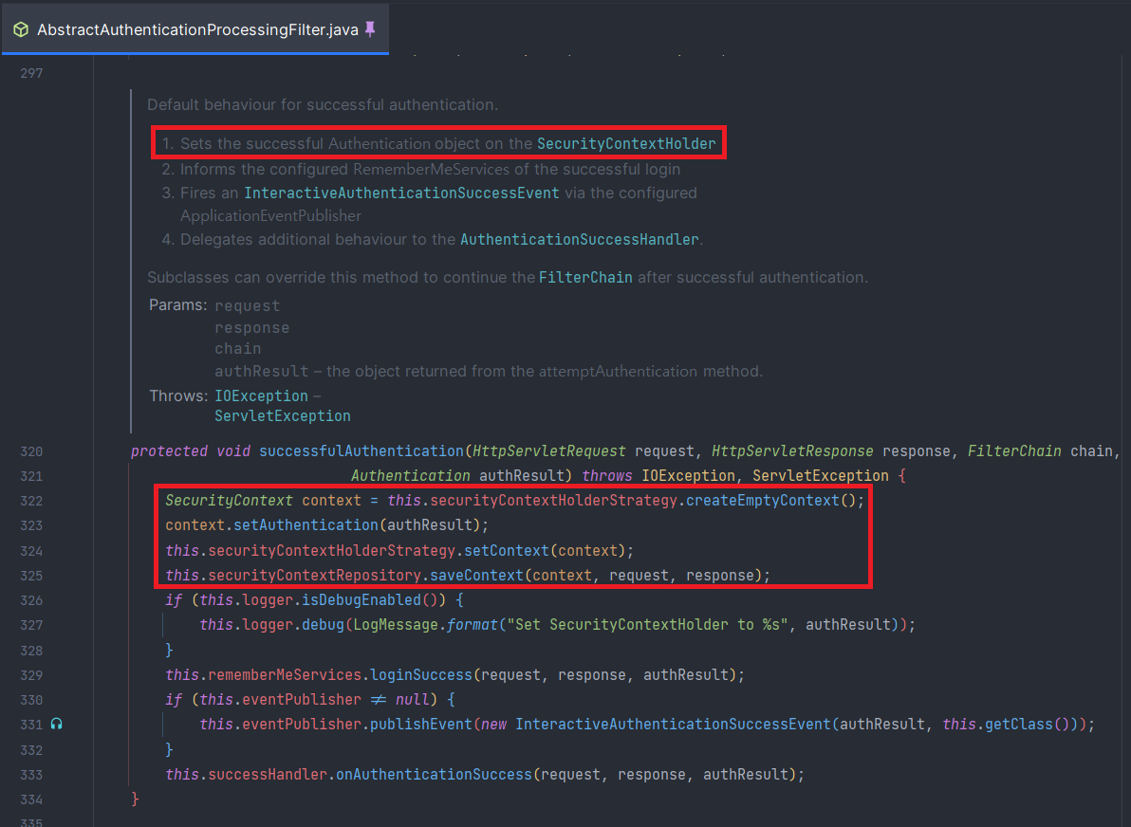Click LogMessage on line 327
The width and height of the screenshot is (1131, 827).
(396, 624)
